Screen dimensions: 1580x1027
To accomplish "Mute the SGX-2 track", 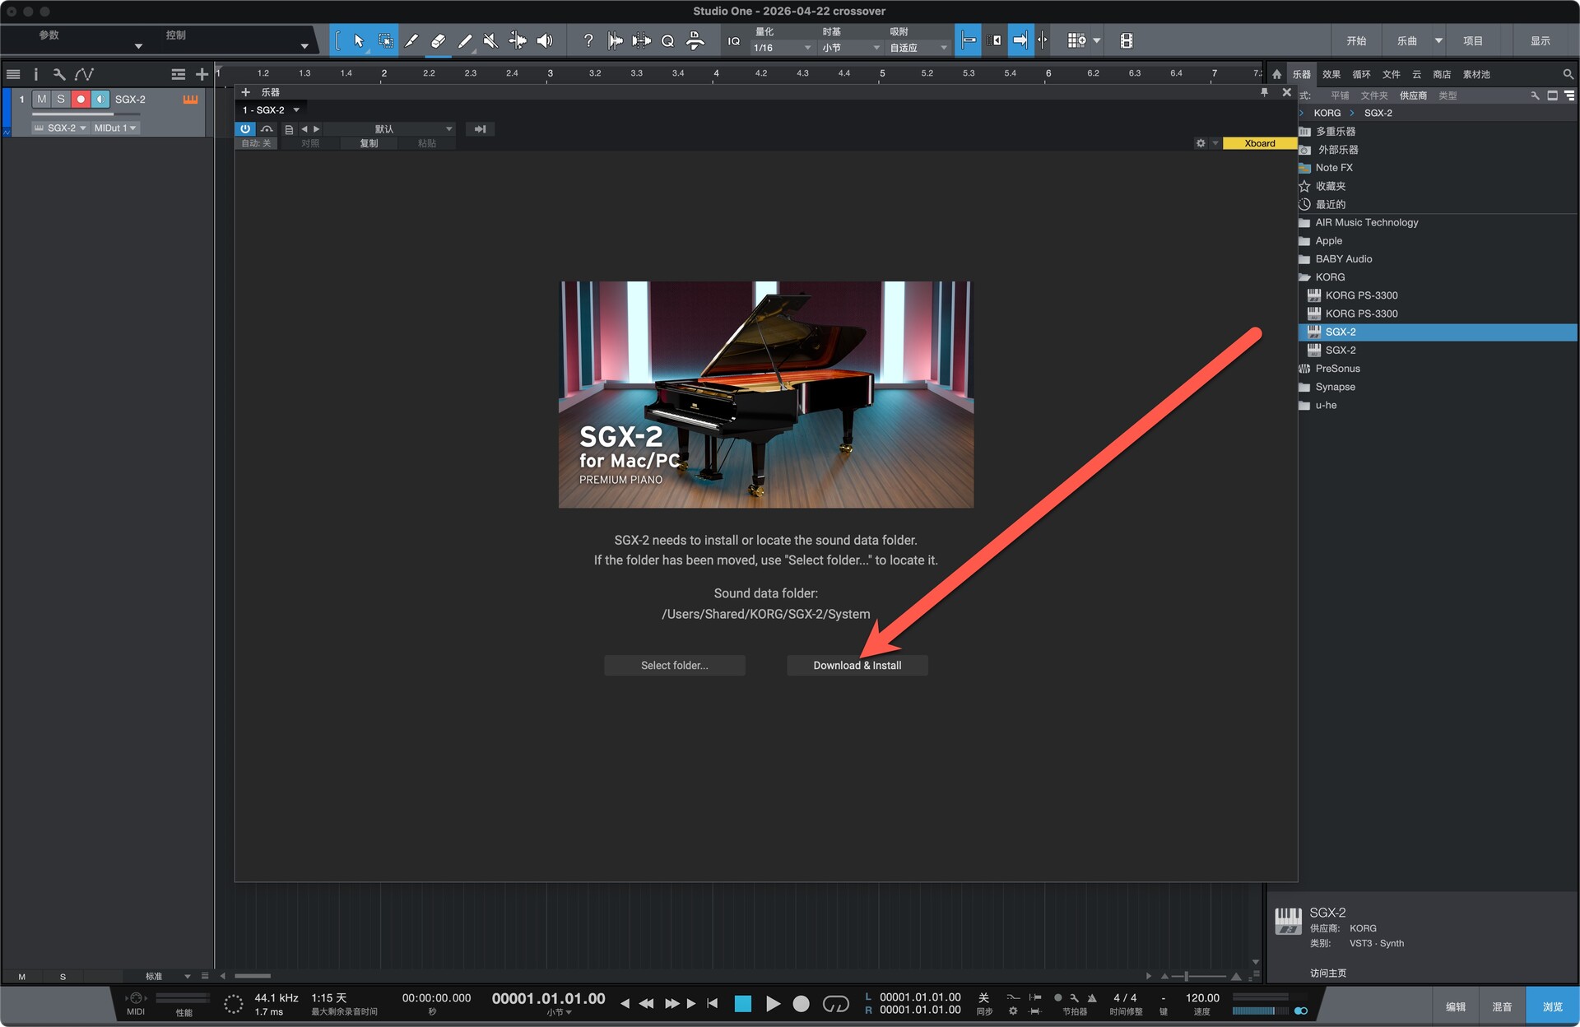I will point(41,99).
